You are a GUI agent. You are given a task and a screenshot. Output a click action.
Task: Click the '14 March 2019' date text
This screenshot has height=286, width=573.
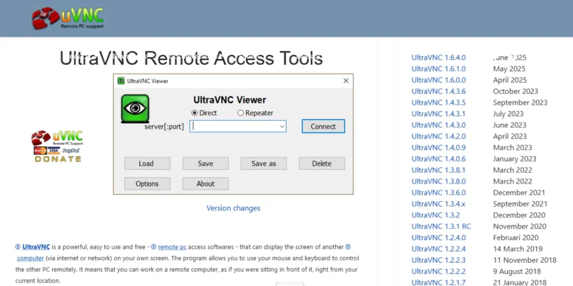(x=518, y=249)
